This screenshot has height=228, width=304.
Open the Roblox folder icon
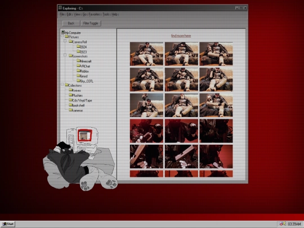tap(78, 71)
